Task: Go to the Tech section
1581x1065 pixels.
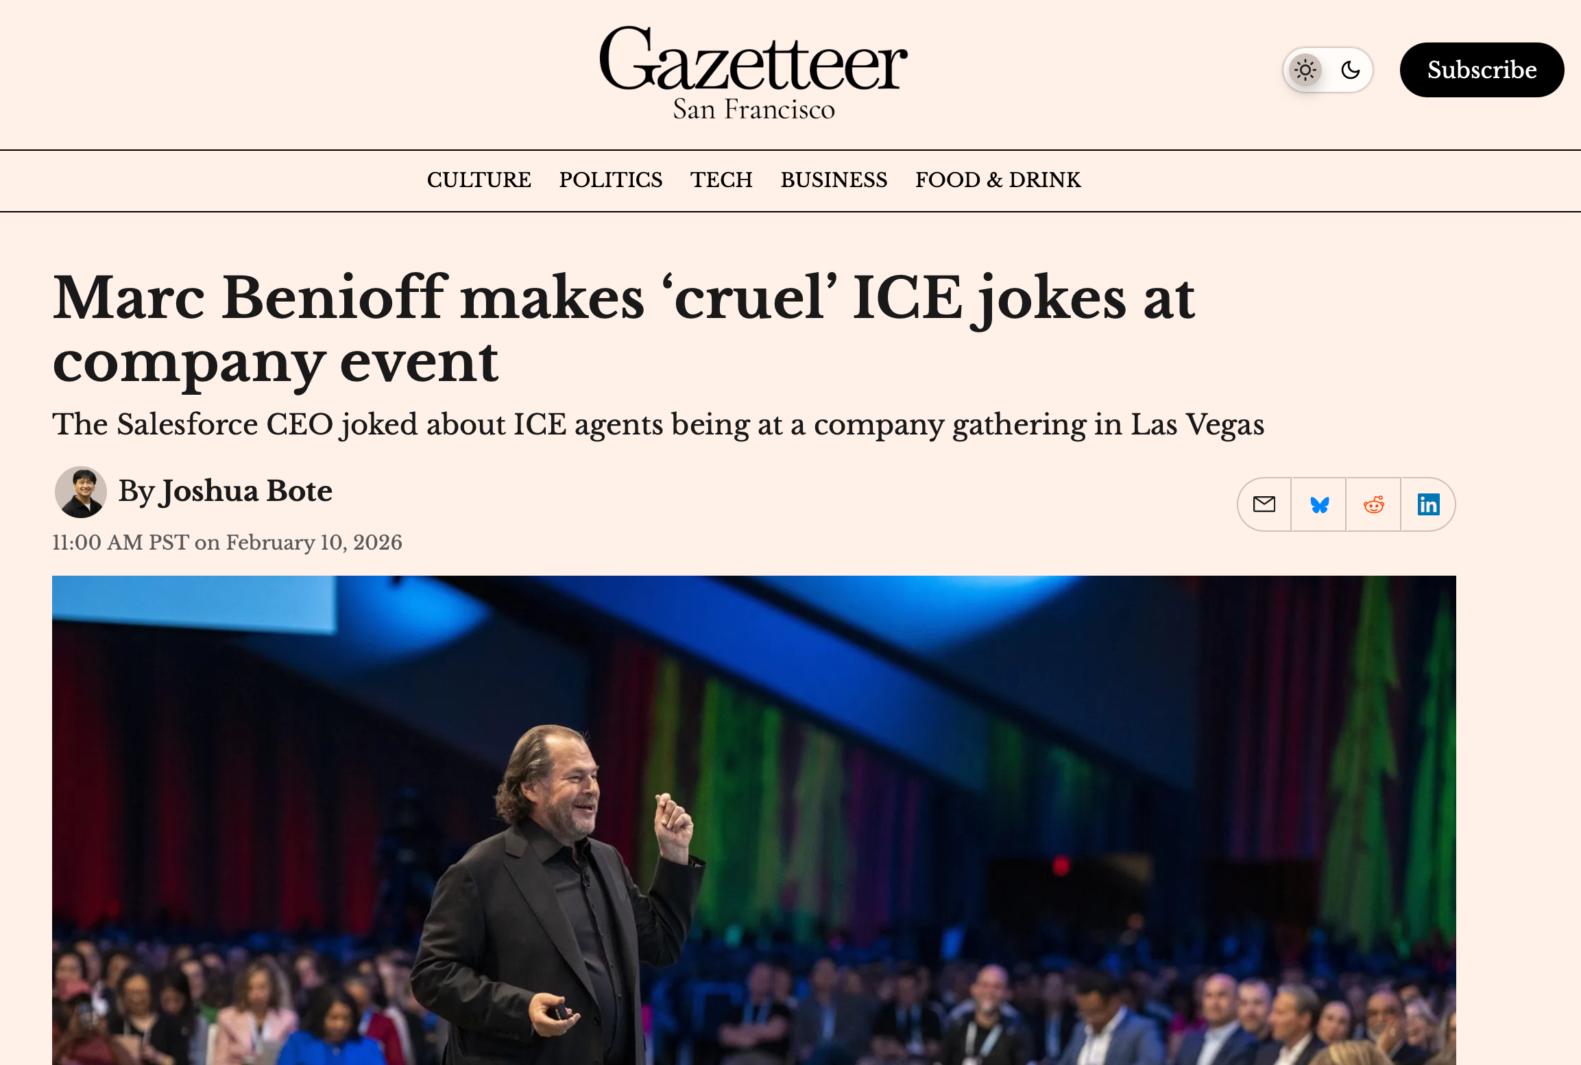Action: click(x=721, y=180)
